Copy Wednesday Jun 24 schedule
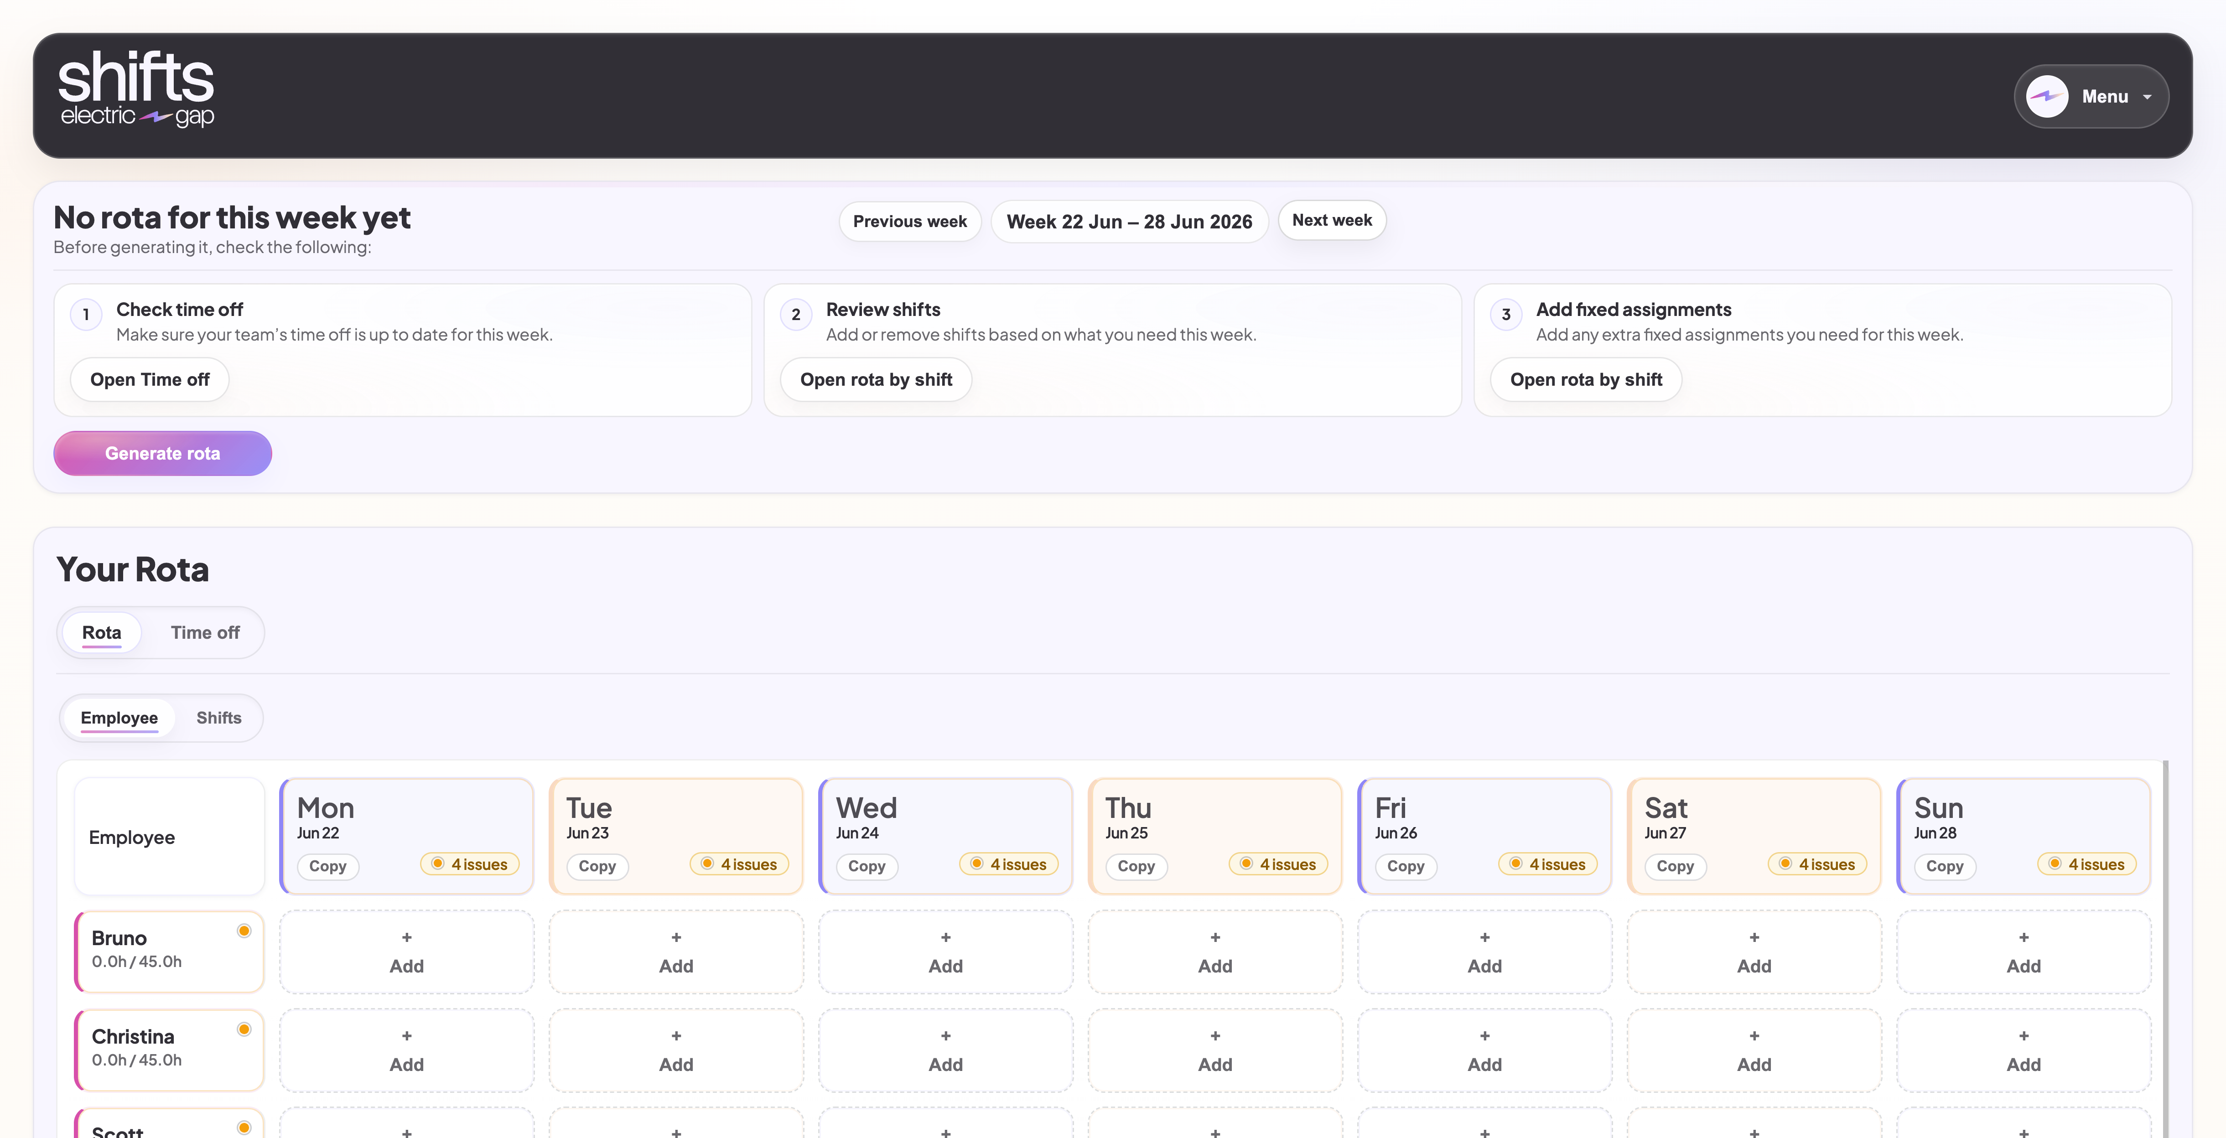 867,866
